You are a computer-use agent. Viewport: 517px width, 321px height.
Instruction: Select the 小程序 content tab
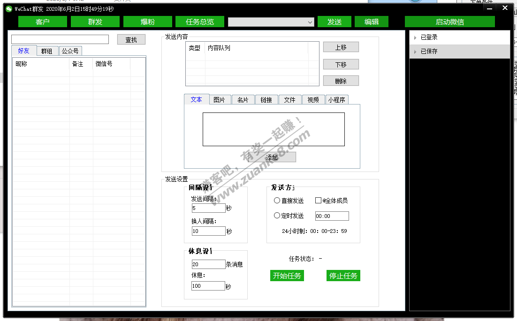pos(337,100)
